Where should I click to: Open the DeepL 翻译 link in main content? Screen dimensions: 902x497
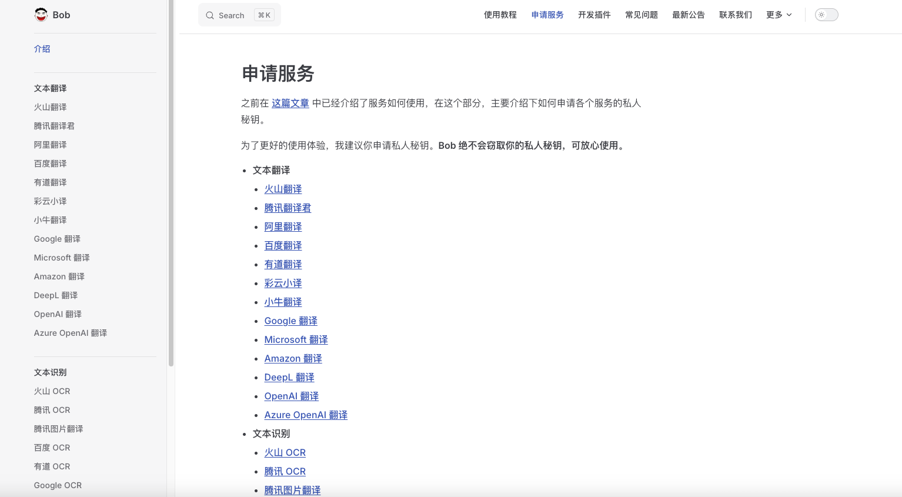(289, 377)
